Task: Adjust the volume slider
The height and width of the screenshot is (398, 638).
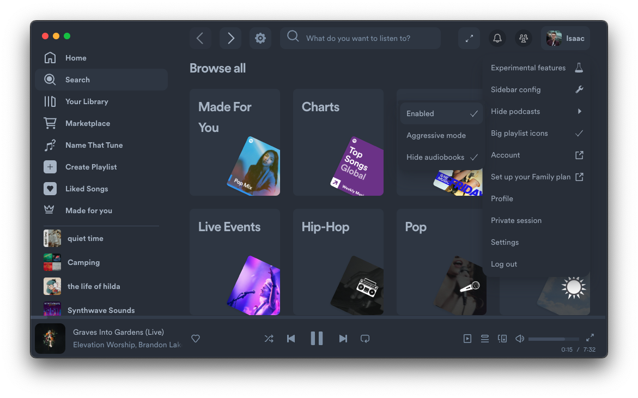Action: [554, 339]
